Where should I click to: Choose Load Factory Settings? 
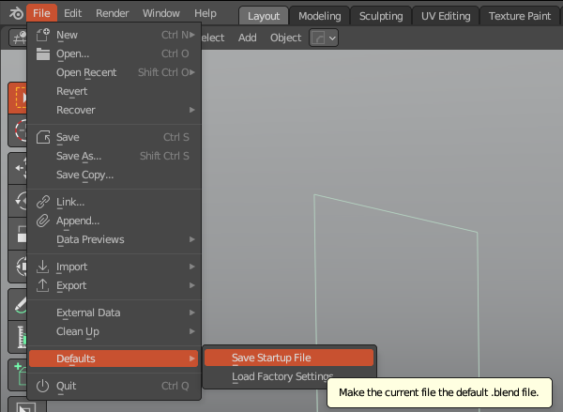(282, 376)
